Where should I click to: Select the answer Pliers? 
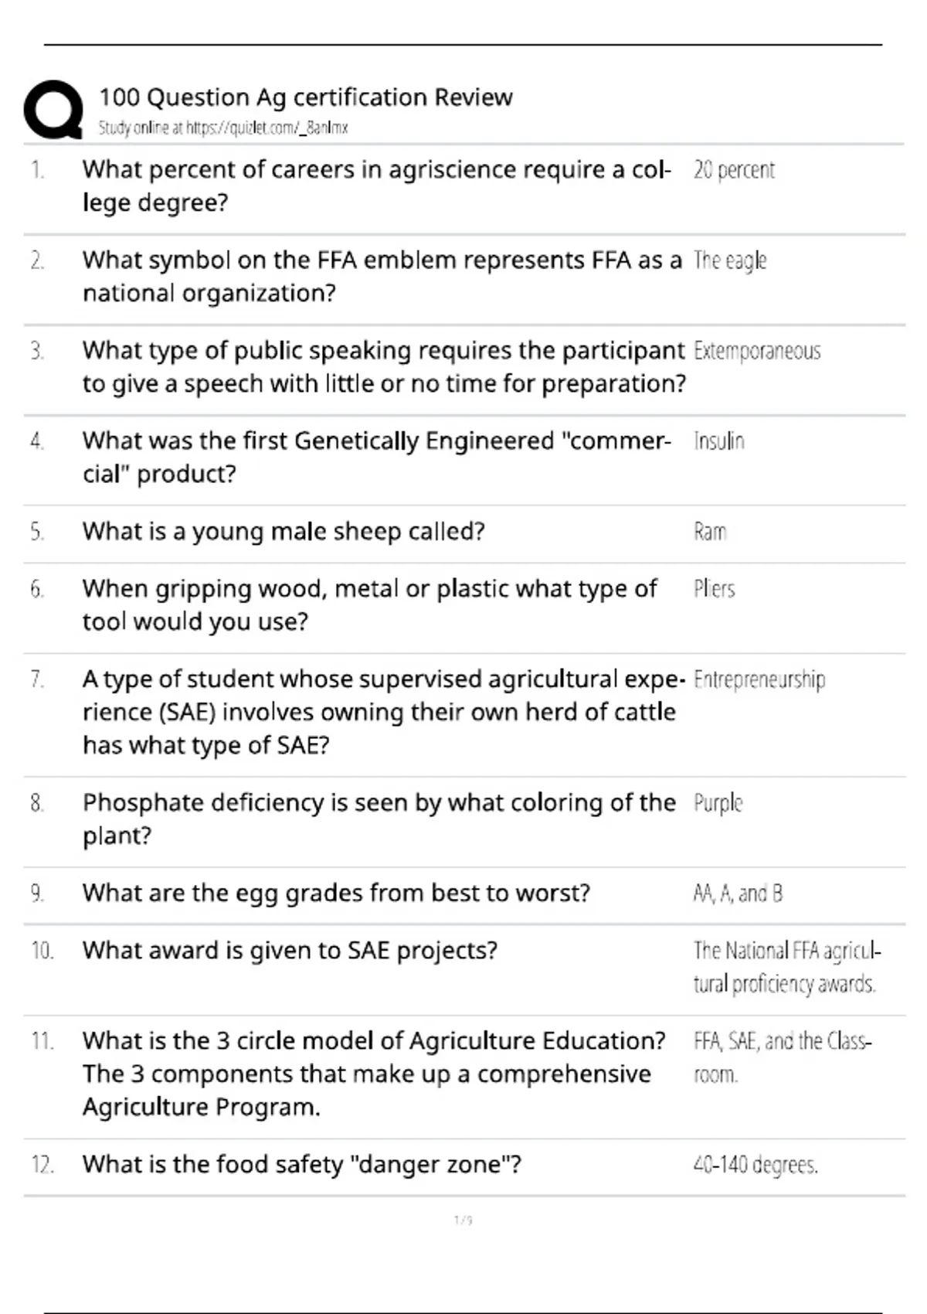[714, 589]
